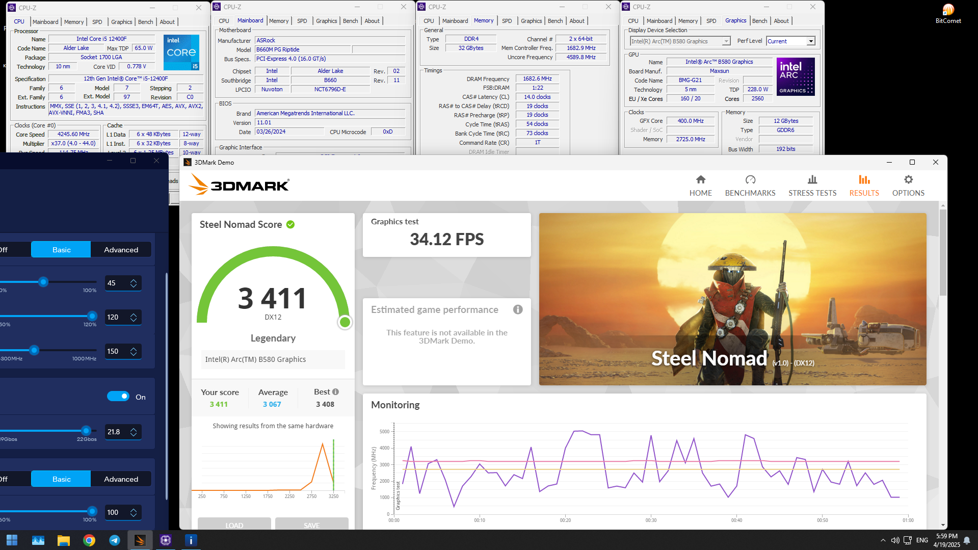The height and width of the screenshot is (550, 978).
Task: Adjust the stepper arrows for value 21.8
Action: point(134,432)
